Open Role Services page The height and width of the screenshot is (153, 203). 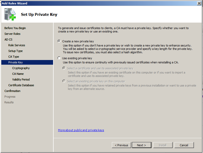(x=17, y=45)
